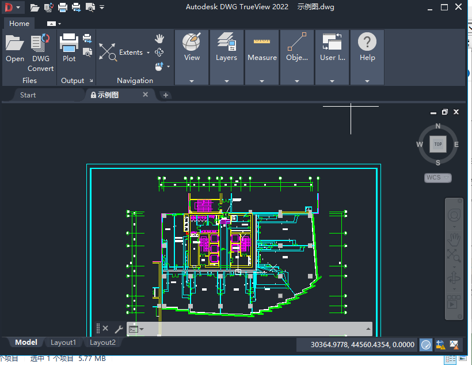Open ribbon minimize options dropdown arrow
Viewport: 472px width, 365px height.
[60, 24]
